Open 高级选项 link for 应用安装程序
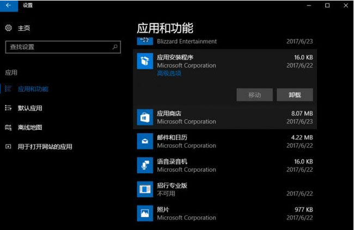Viewport: 354px width, 230px height. (169, 73)
